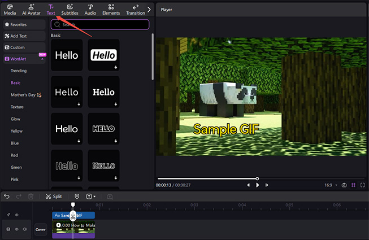Image resolution: width=369 pixels, height=240 pixels.
Task: Open the Custom text category
Action: coord(24,47)
